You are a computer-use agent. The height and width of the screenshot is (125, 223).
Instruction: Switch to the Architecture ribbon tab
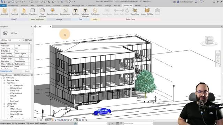coord(13,6)
